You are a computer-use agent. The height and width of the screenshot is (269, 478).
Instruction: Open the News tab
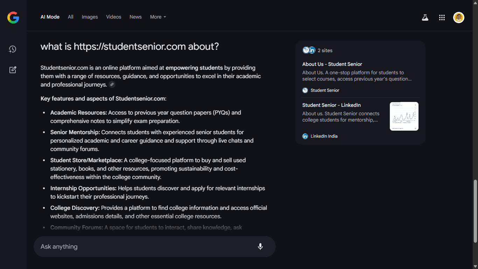136,17
